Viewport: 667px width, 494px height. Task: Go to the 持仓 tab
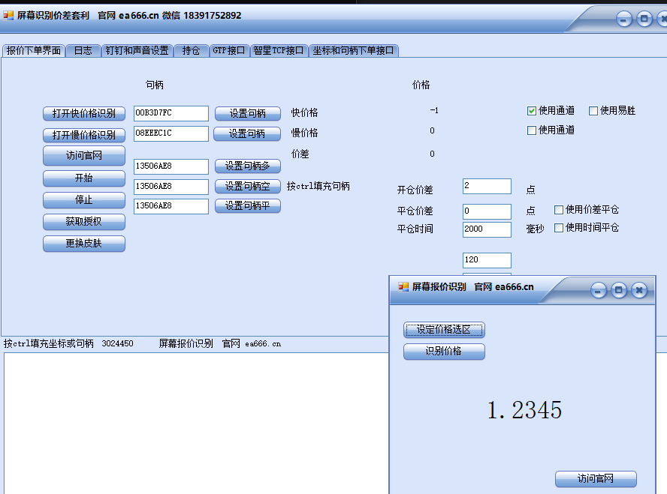pos(191,51)
